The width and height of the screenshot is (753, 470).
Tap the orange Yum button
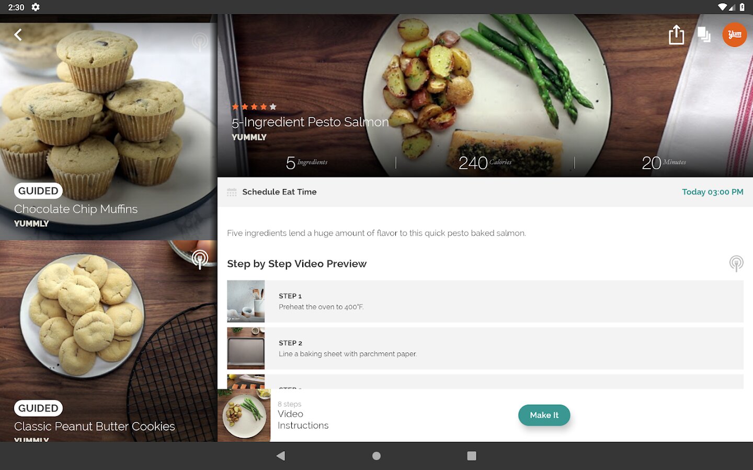tap(735, 34)
